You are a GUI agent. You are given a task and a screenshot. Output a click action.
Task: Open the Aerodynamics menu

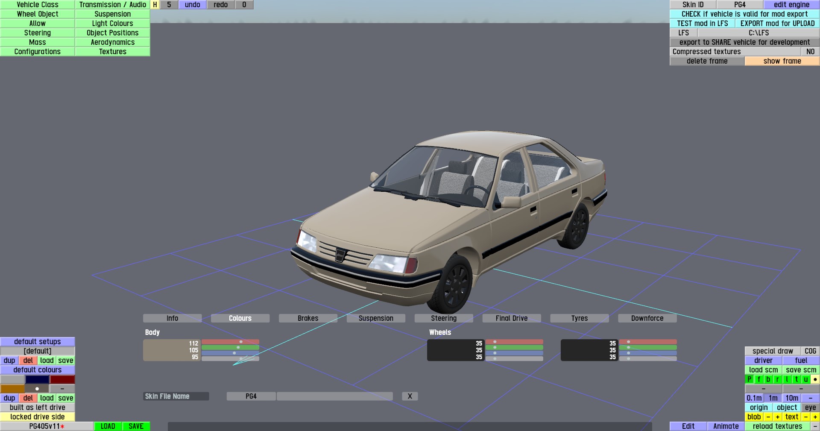click(x=113, y=42)
